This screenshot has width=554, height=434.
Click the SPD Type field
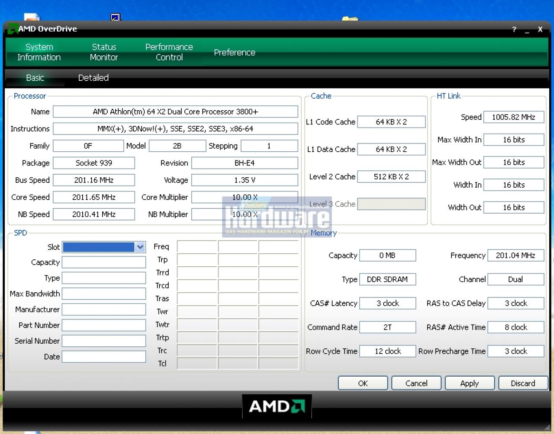(104, 278)
